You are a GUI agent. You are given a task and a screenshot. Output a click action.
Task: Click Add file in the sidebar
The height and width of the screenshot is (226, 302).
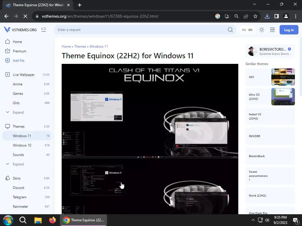27,61
